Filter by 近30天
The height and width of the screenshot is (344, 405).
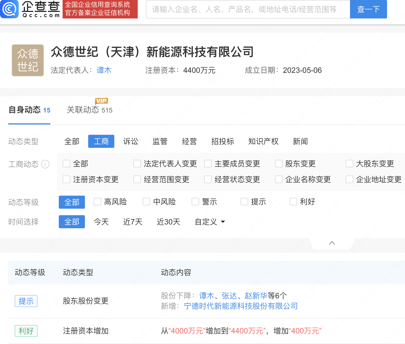(168, 222)
